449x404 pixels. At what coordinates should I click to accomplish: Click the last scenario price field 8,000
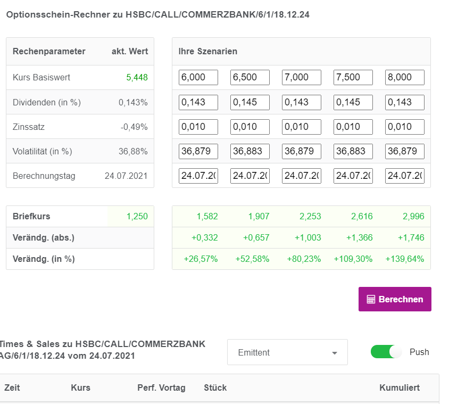click(404, 77)
